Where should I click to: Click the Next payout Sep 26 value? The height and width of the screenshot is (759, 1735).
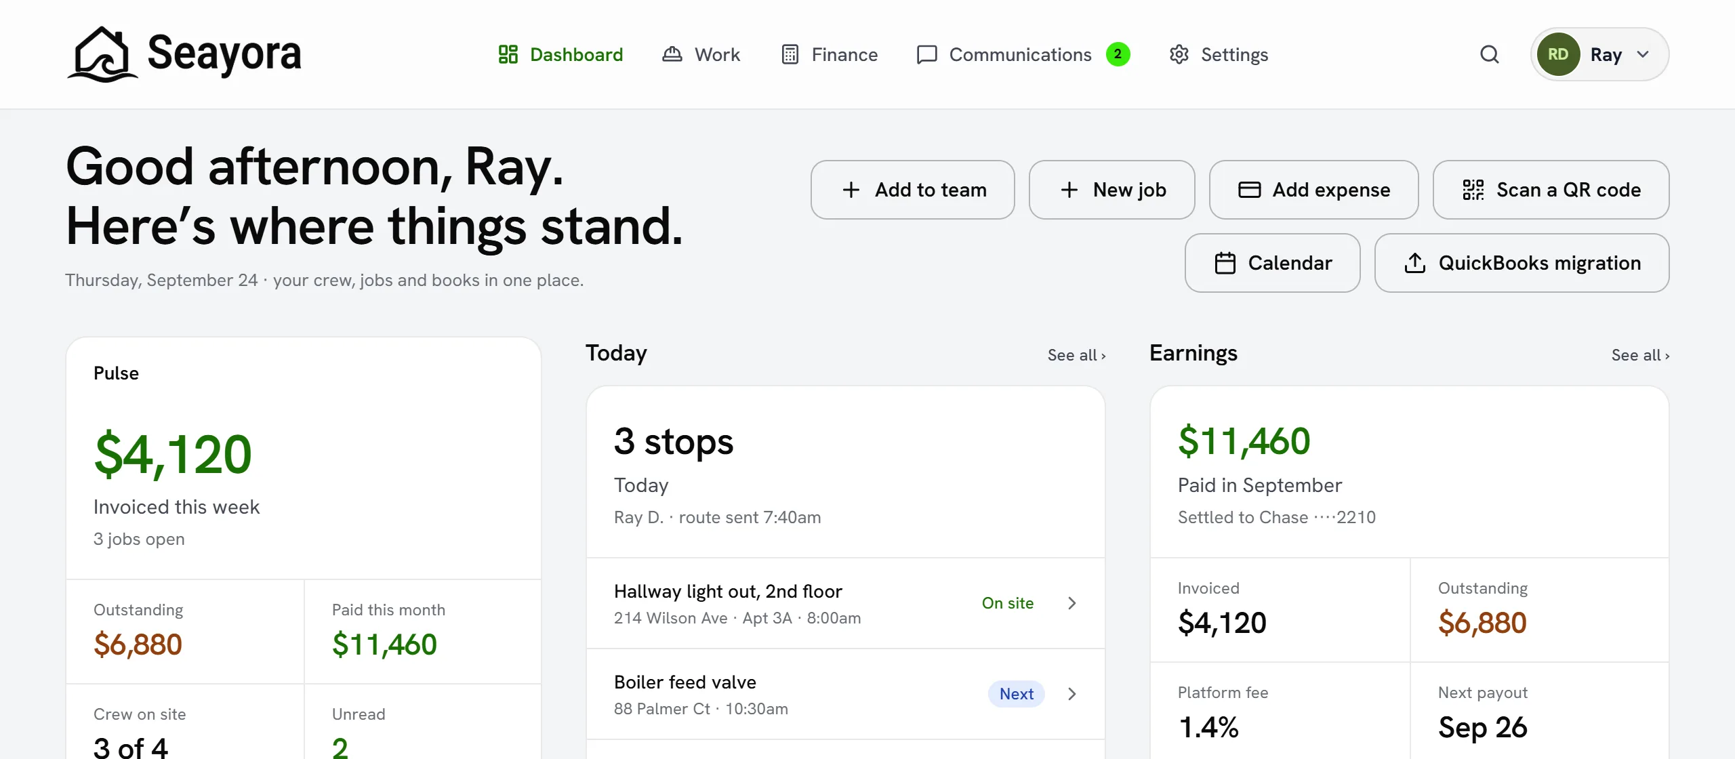(x=1483, y=727)
